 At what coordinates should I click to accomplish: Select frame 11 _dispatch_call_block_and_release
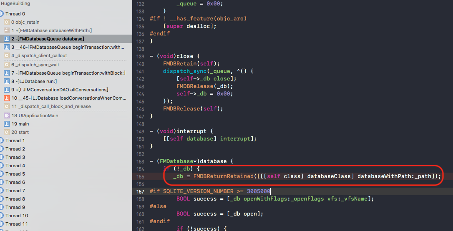[66, 107]
